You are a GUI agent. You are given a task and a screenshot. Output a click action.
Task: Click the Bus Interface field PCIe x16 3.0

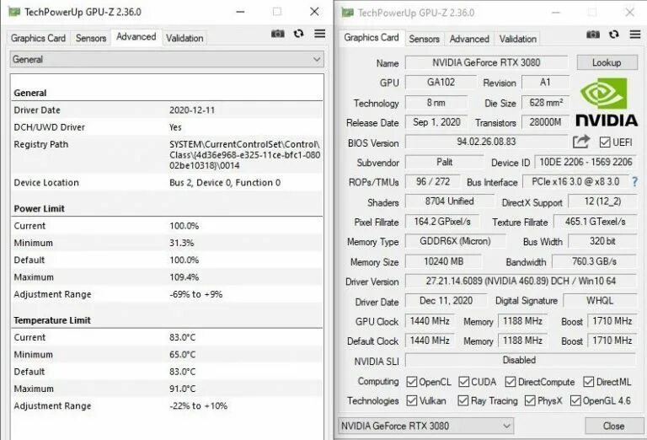click(x=575, y=181)
